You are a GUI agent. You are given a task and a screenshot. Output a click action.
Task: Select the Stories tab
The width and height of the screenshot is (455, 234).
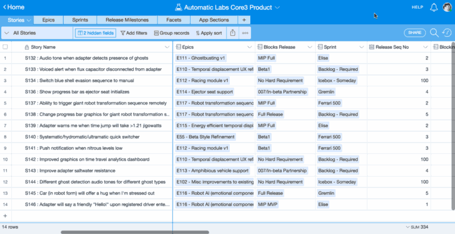[x=16, y=20]
